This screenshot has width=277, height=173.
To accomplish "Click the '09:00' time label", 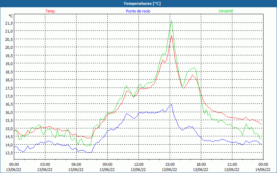I will (x=107, y=165).
